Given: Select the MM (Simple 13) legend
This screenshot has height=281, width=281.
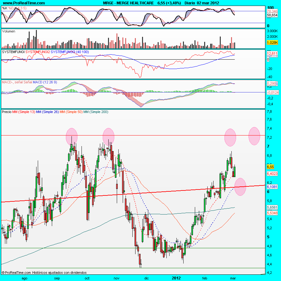Looking at the screenshot, I should point(24,112).
